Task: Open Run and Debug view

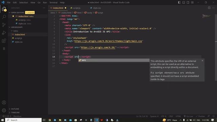Action: 4,33
